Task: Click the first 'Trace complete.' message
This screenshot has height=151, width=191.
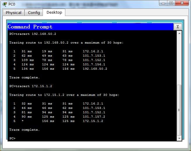Action: [x=24, y=78]
